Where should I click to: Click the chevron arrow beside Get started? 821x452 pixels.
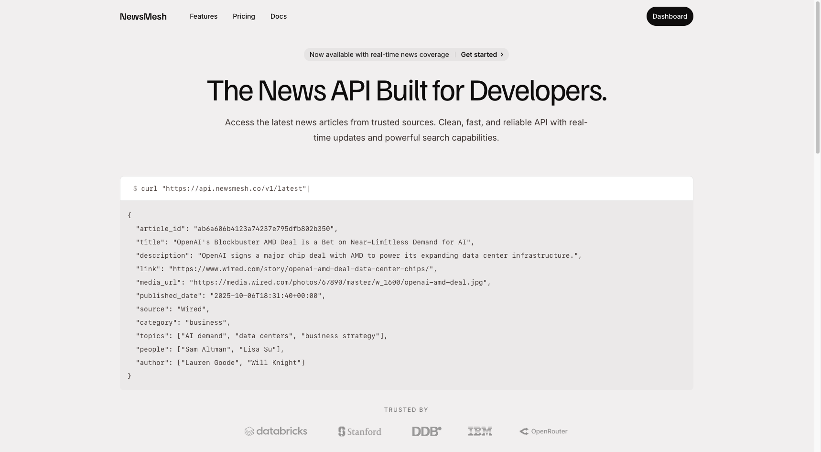coord(501,55)
